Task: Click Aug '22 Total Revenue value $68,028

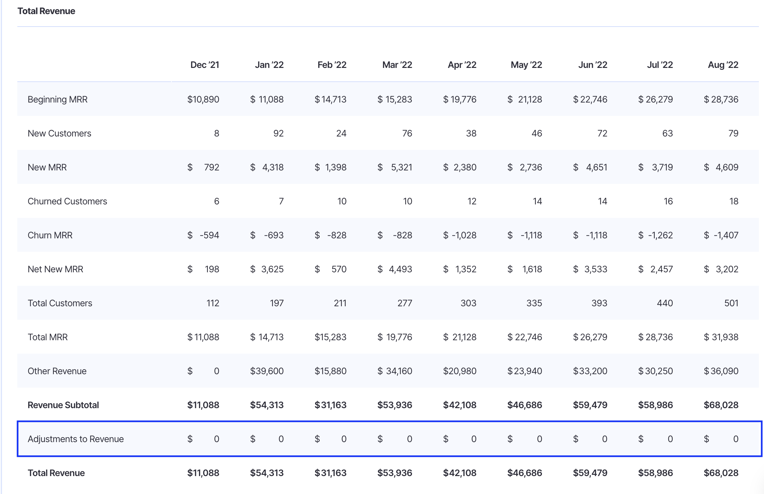Action: pos(721,473)
